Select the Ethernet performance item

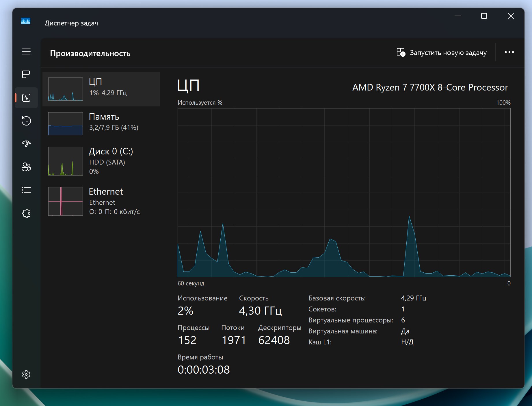point(101,201)
